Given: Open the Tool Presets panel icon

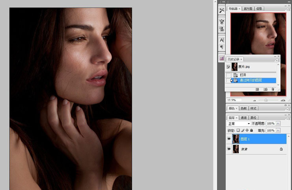Looking at the screenshot, I should pos(222,10).
